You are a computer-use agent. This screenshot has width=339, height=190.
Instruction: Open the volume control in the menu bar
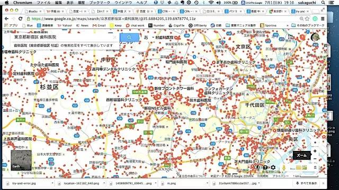pyautogui.click(x=219, y=3)
